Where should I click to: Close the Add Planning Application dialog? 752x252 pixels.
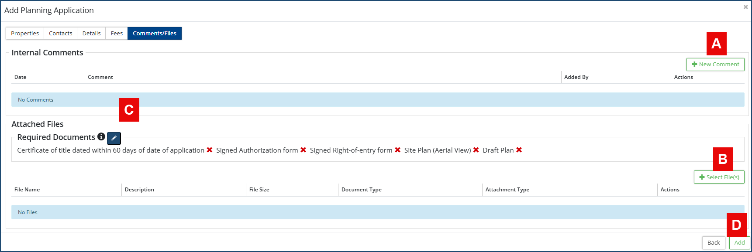745,7
